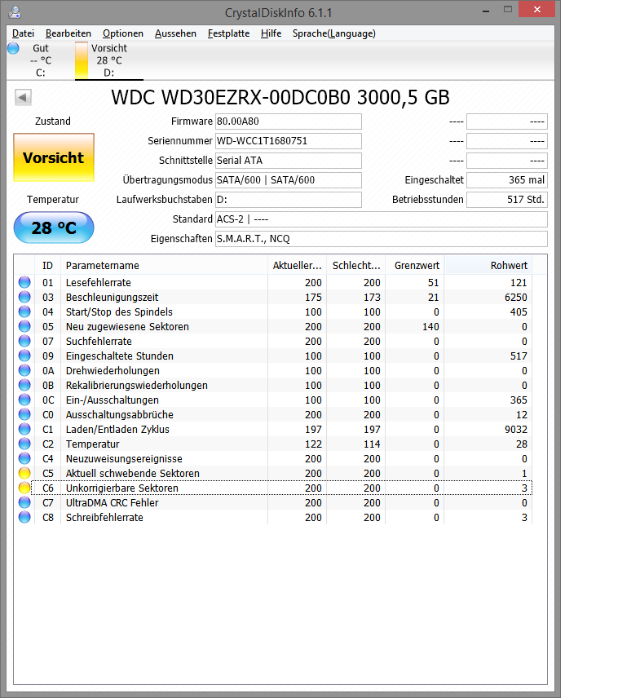Click Rohwert 6250 in Beschleunigungszeit row
This screenshot has height=698, width=618.
coord(516,297)
